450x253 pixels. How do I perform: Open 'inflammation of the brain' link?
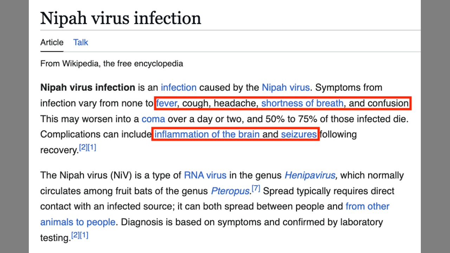pos(207,134)
